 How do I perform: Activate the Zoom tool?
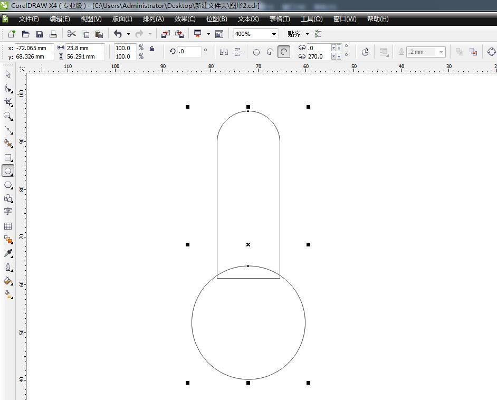coord(8,116)
